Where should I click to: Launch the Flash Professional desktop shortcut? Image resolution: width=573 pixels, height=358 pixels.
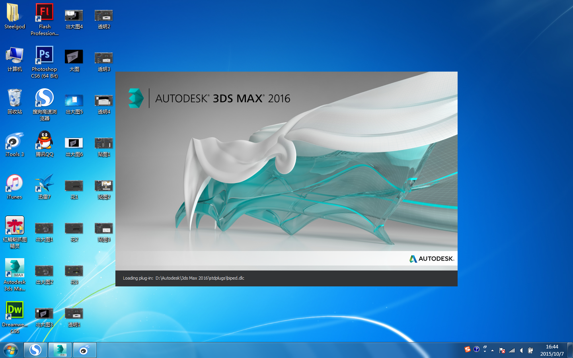coord(45,19)
